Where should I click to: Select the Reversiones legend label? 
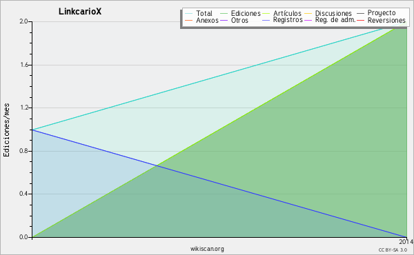[x=386, y=20]
